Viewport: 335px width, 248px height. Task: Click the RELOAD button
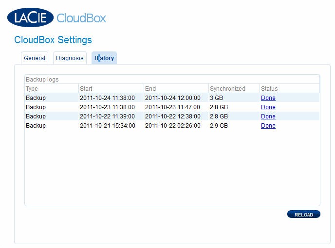[304, 215]
